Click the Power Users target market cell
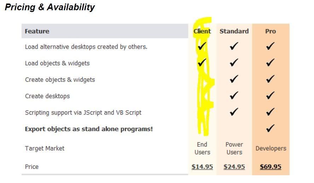This screenshot has width=314, height=183. [234, 148]
